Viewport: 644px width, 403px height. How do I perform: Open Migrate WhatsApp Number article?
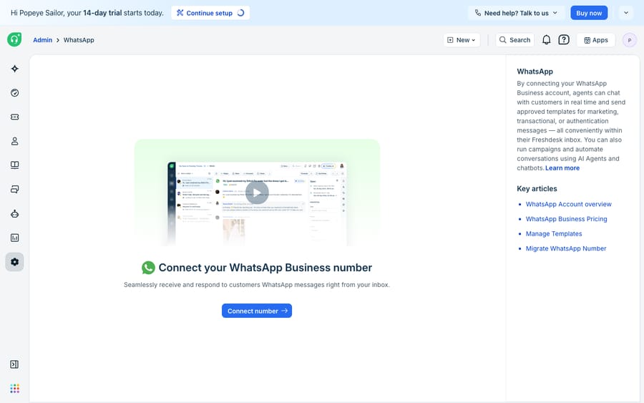click(x=566, y=248)
